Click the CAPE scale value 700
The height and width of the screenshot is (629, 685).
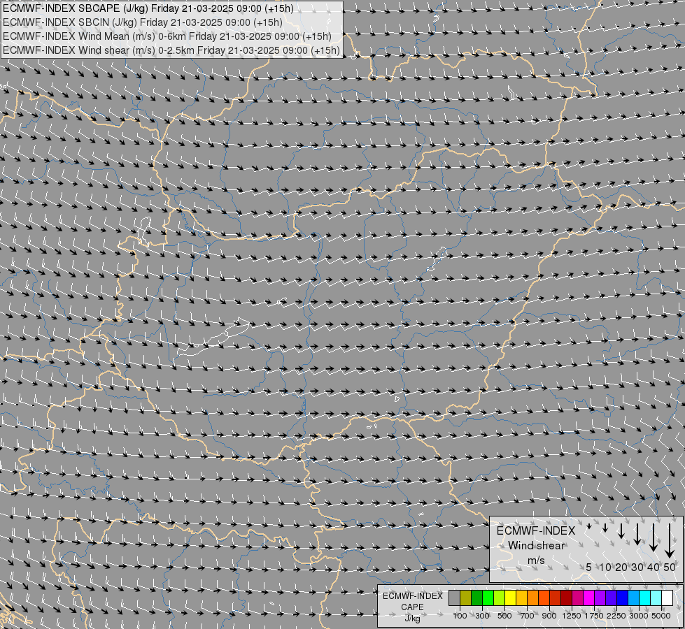[x=528, y=616]
